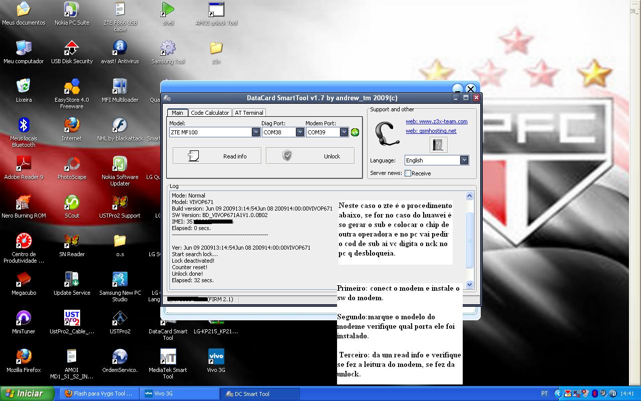Launch Nero Burning ROM

[x=24, y=207]
